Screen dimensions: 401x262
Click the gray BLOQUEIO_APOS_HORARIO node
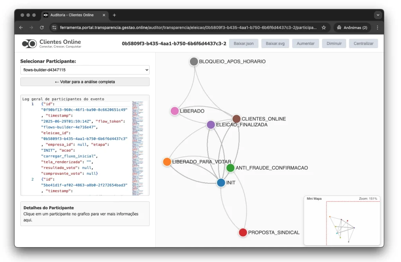click(x=194, y=61)
